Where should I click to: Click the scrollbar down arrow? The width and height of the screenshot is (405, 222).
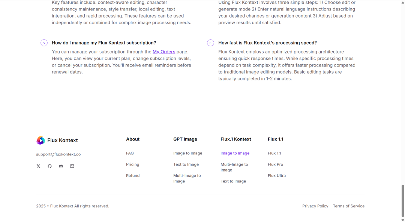(x=403, y=220)
